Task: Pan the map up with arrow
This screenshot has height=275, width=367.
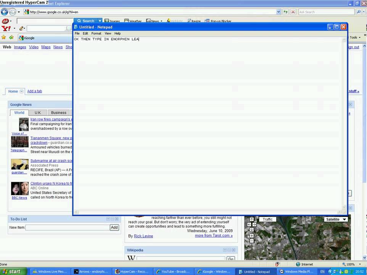Action: (252, 220)
